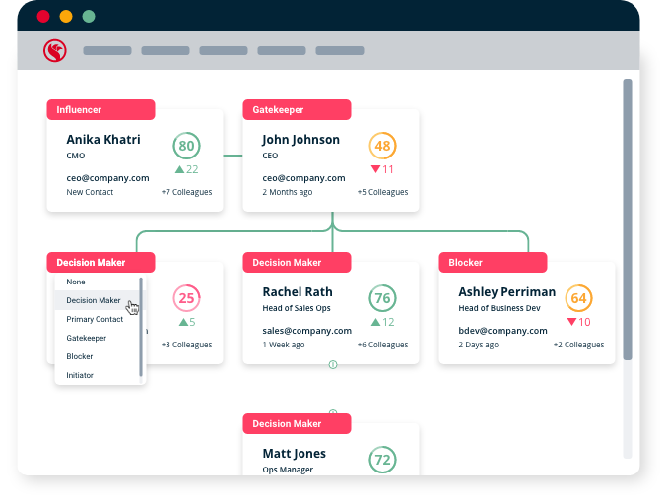Open the Decision Maker role tag on Rachel Rath
The width and height of the screenshot is (667, 503).
pos(297,262)
